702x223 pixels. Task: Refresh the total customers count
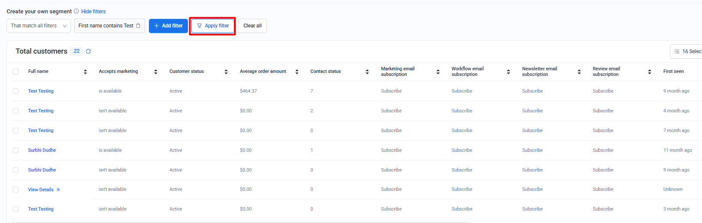pyautogui.click(x=88, y=51)
